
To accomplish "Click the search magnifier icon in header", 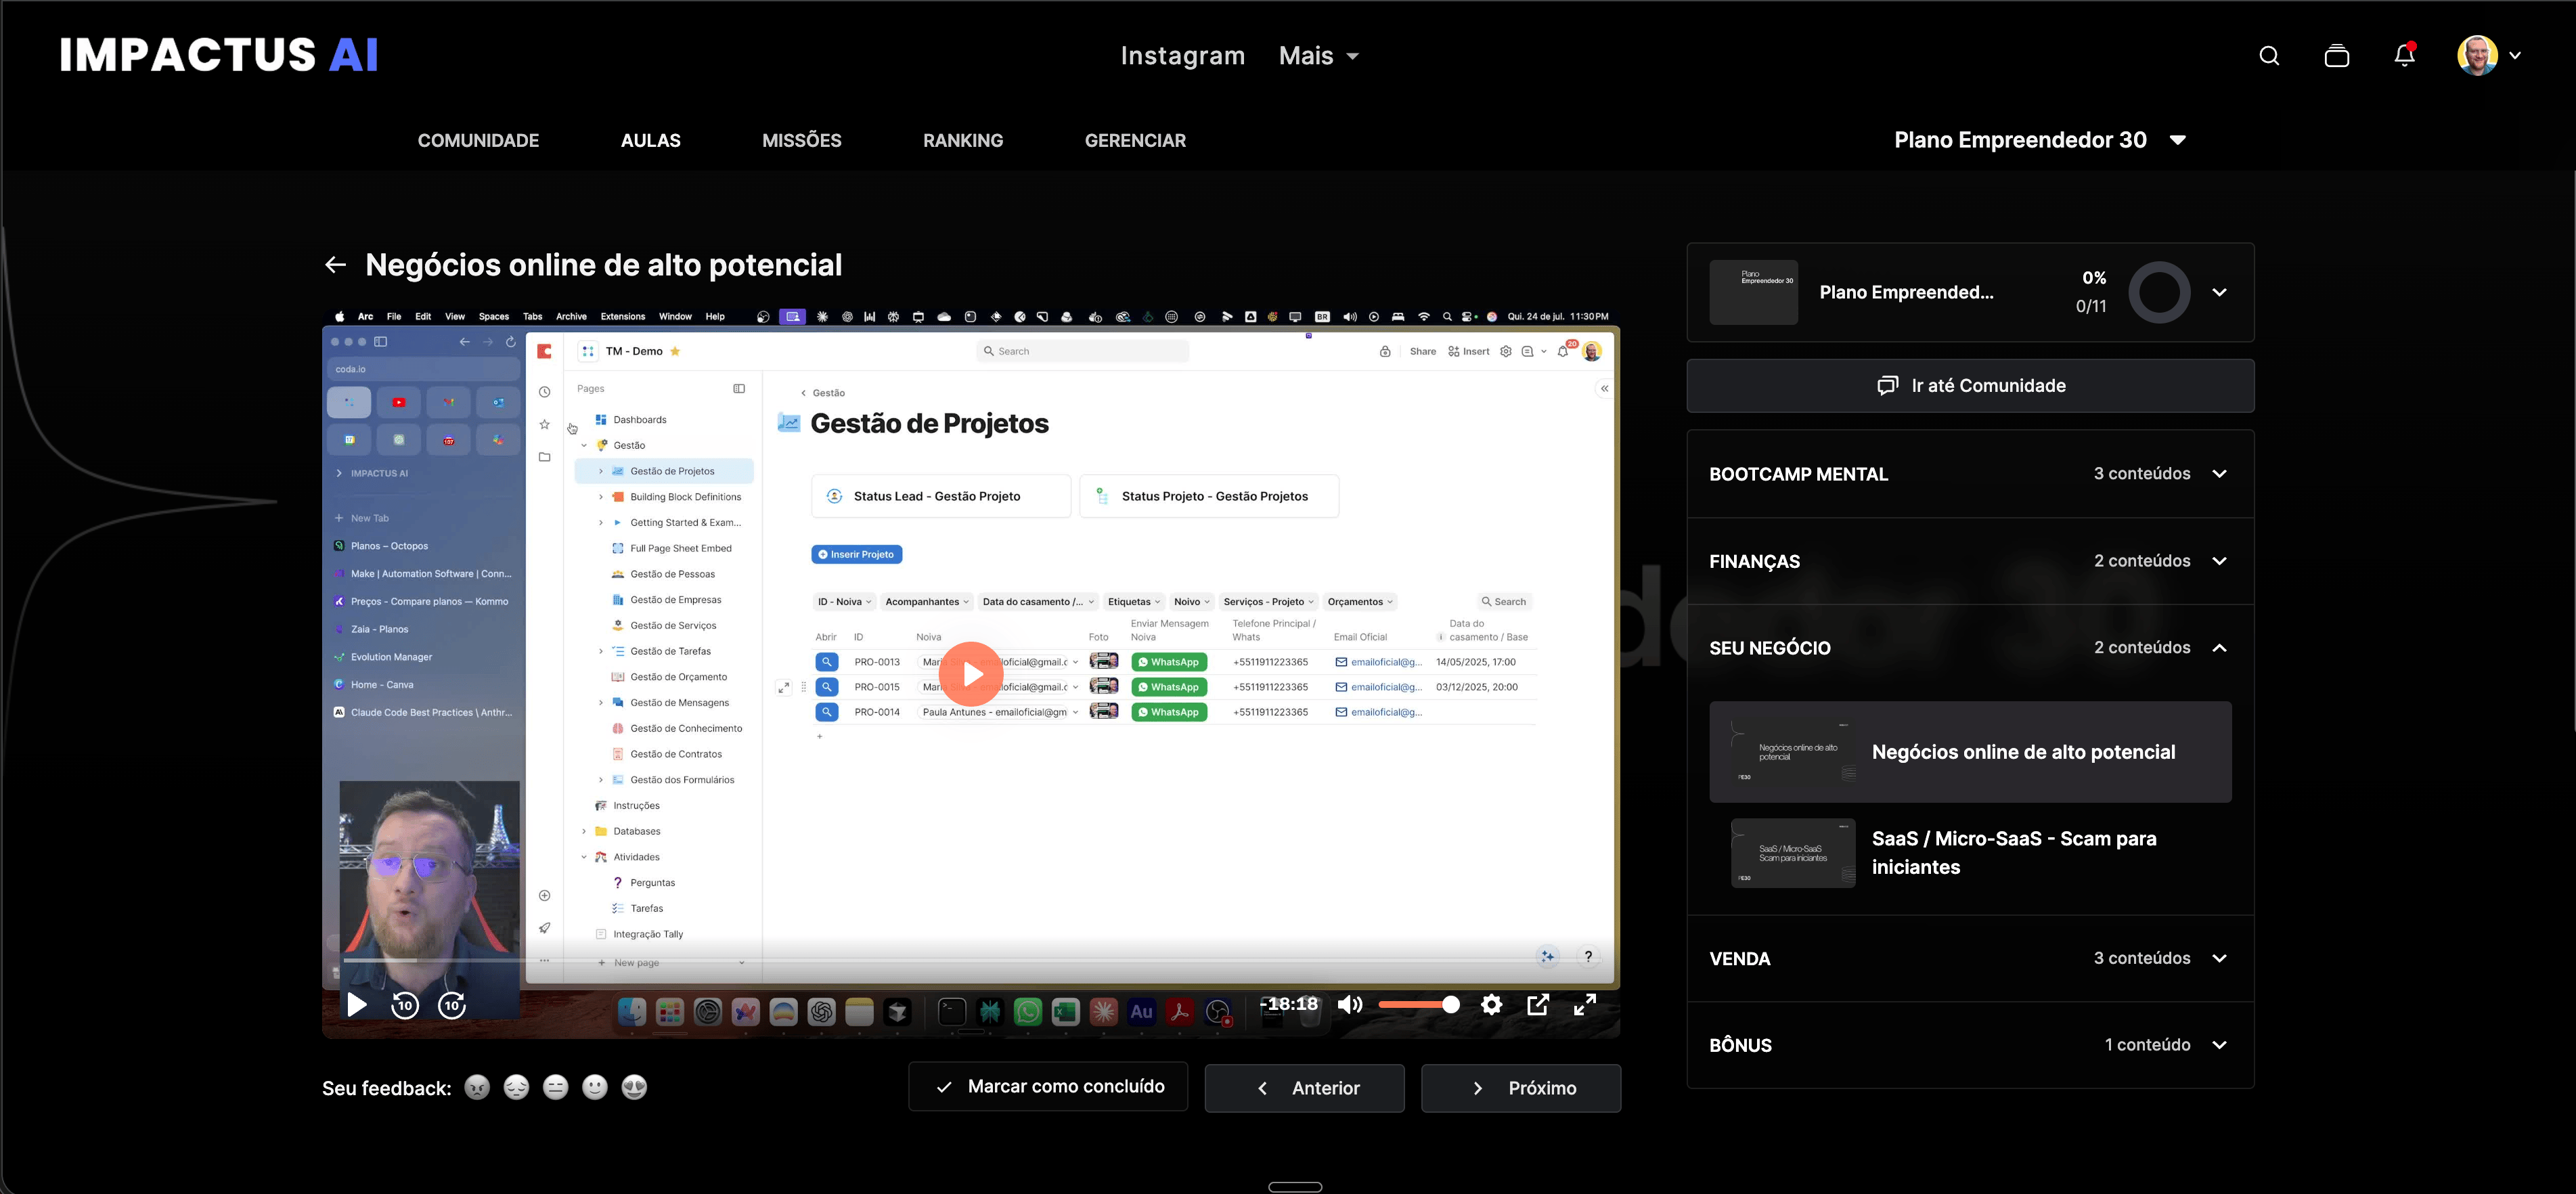I will click(2269, 56).
